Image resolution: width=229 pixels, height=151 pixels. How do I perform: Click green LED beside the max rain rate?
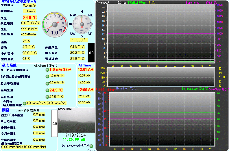click(x=25, y=103)
